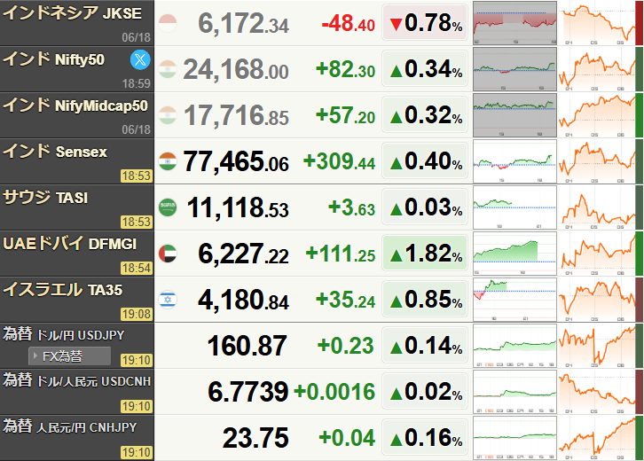
Task: Click the ▲0.14% change badge for USDJPY
Action: (x=425, y=345)
